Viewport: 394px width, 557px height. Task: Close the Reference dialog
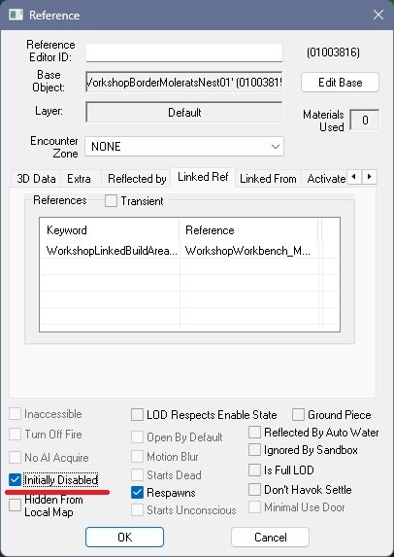[378, 15]
